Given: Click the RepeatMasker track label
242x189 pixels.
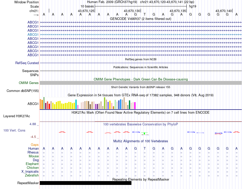Looking at the screenshot, I should 28,183.
